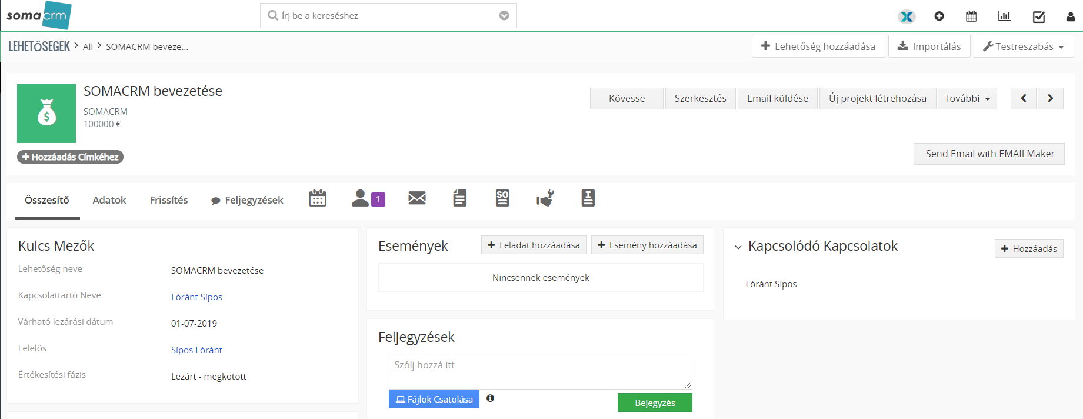The image size is (1083, 419).
Task: Open the sales orders SO icon tab
Action: tap(502, 198)
